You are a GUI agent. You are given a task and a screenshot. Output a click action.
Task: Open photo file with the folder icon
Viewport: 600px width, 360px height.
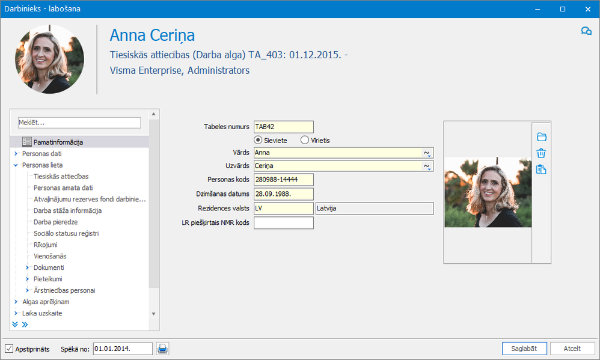pyautogui.click(x=541, y=137)
